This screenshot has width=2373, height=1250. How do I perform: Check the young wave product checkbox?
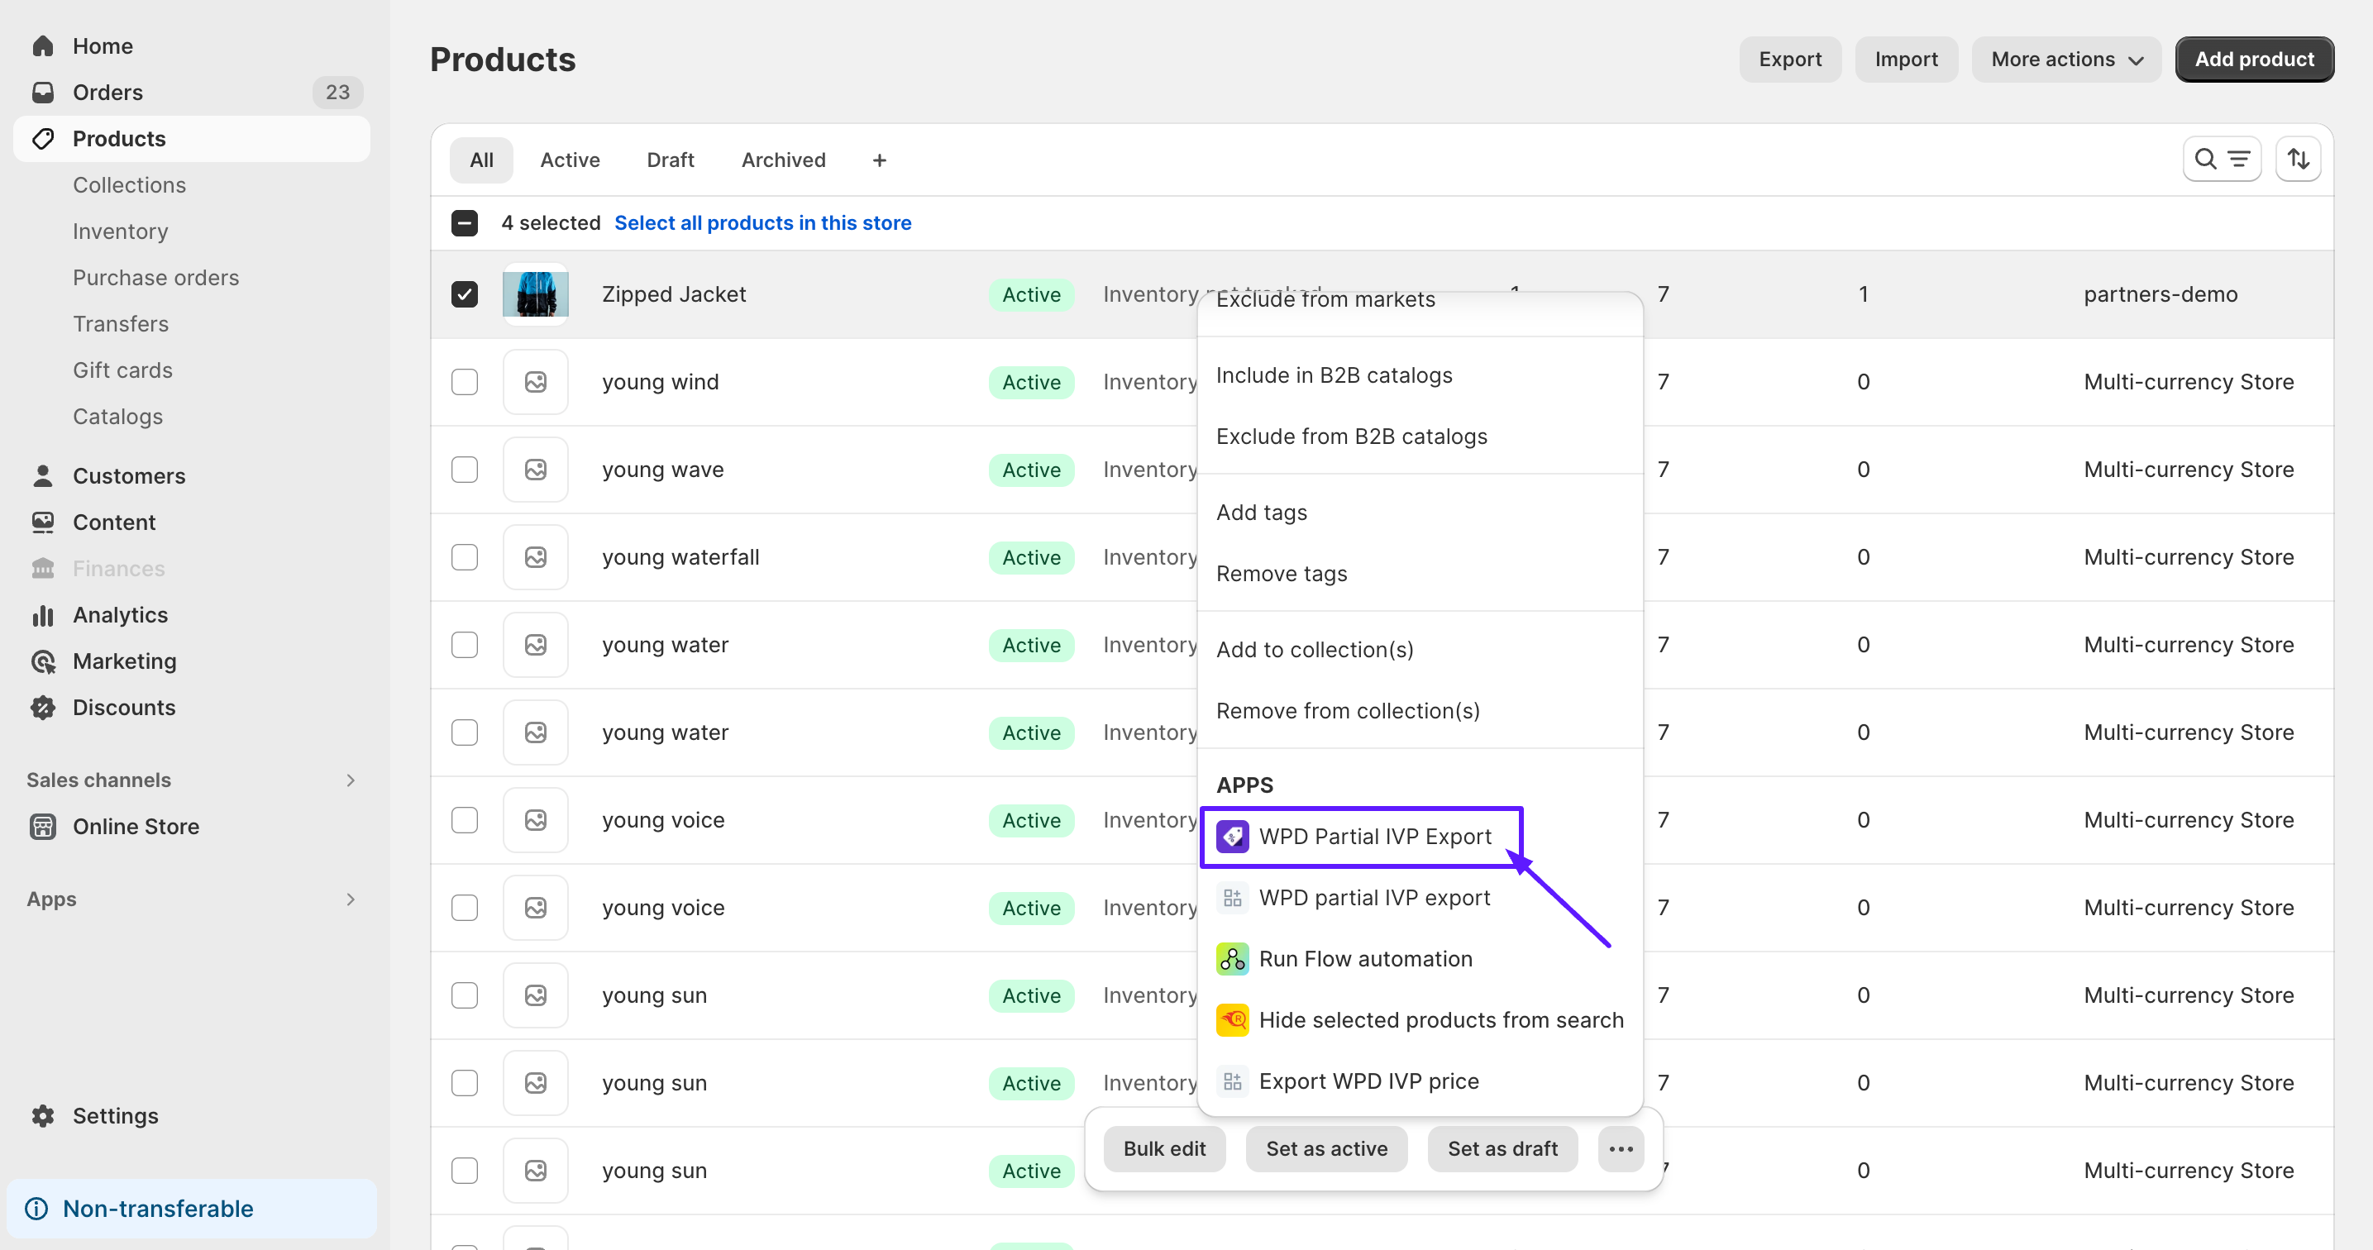[x=465, y=470]
